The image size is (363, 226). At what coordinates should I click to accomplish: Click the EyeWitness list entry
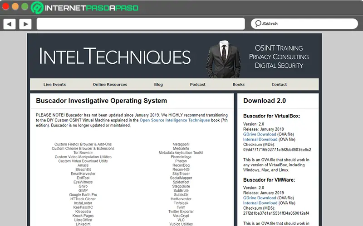[x=83, y=182]
